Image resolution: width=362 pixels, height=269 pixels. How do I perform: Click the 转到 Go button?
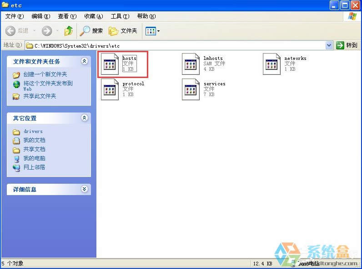tap(347, 45)
